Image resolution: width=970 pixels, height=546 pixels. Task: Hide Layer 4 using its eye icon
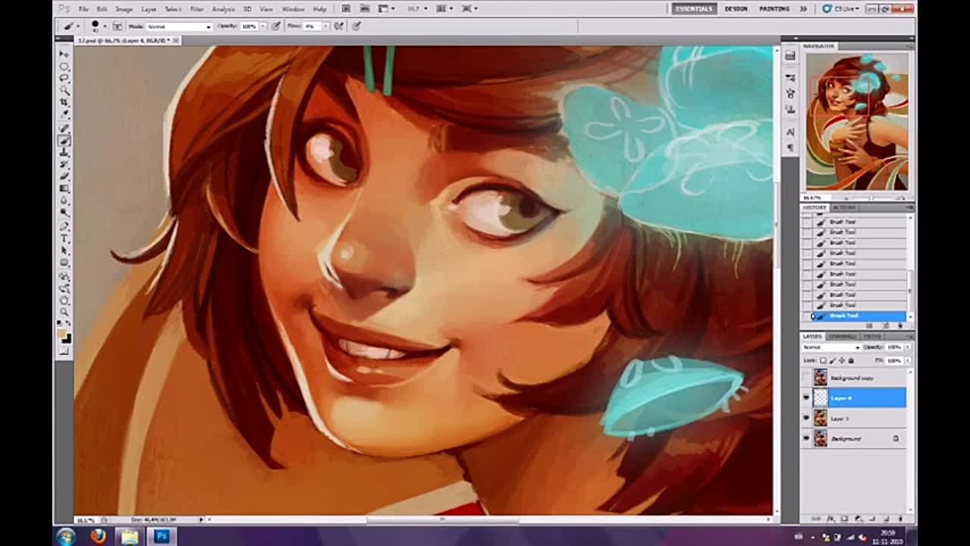806,397
